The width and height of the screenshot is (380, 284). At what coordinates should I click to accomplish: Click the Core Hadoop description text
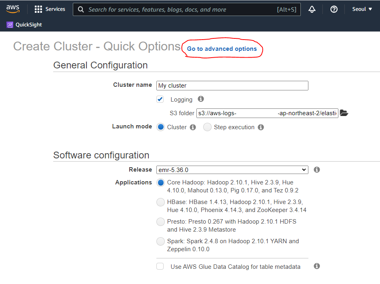pos(233,186)
